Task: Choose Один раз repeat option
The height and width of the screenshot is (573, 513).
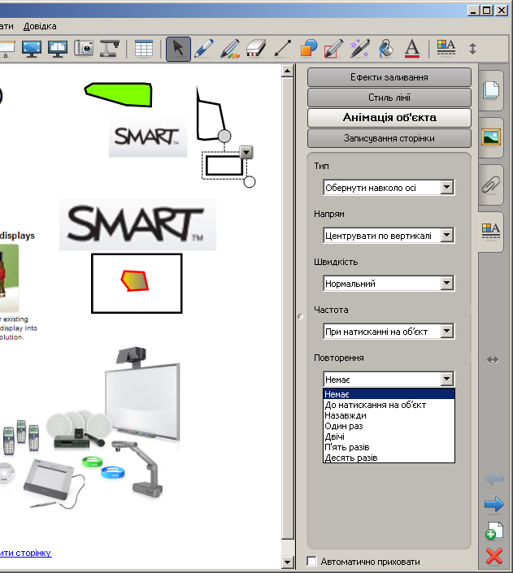Action: 389,426
